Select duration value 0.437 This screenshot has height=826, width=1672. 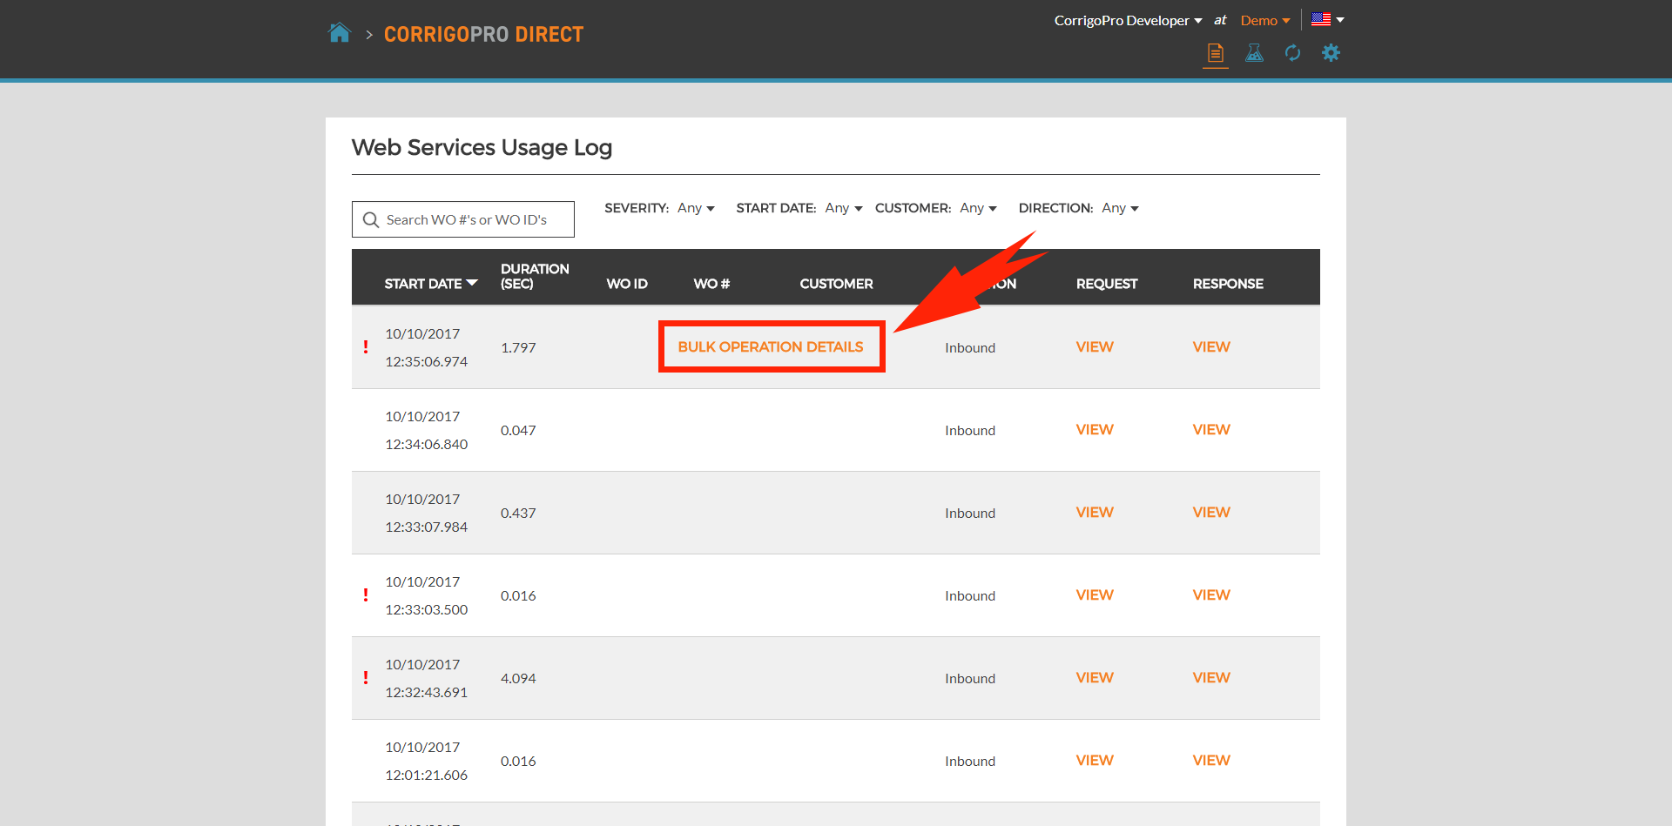(518, 513)
